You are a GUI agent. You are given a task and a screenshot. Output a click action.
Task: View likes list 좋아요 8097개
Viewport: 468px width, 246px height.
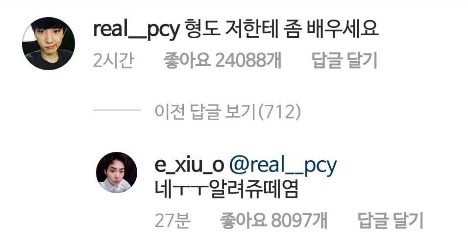click(x=274, y=221)
